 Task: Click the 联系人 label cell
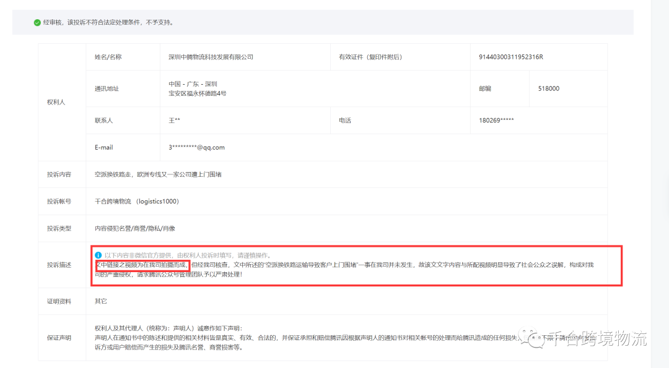tap(123, 121)
